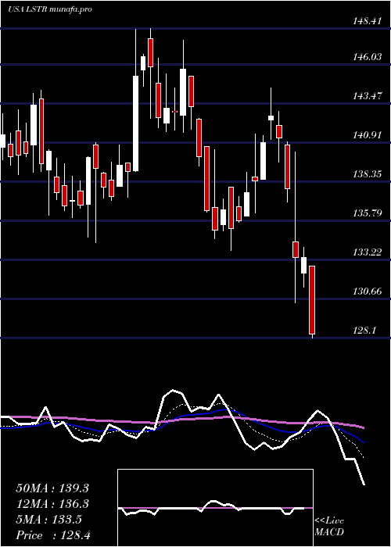Click the 143.47 price axis label
The height and width of the screenshot is (547, 391).
pyautogui.click(x=367, y=96)
